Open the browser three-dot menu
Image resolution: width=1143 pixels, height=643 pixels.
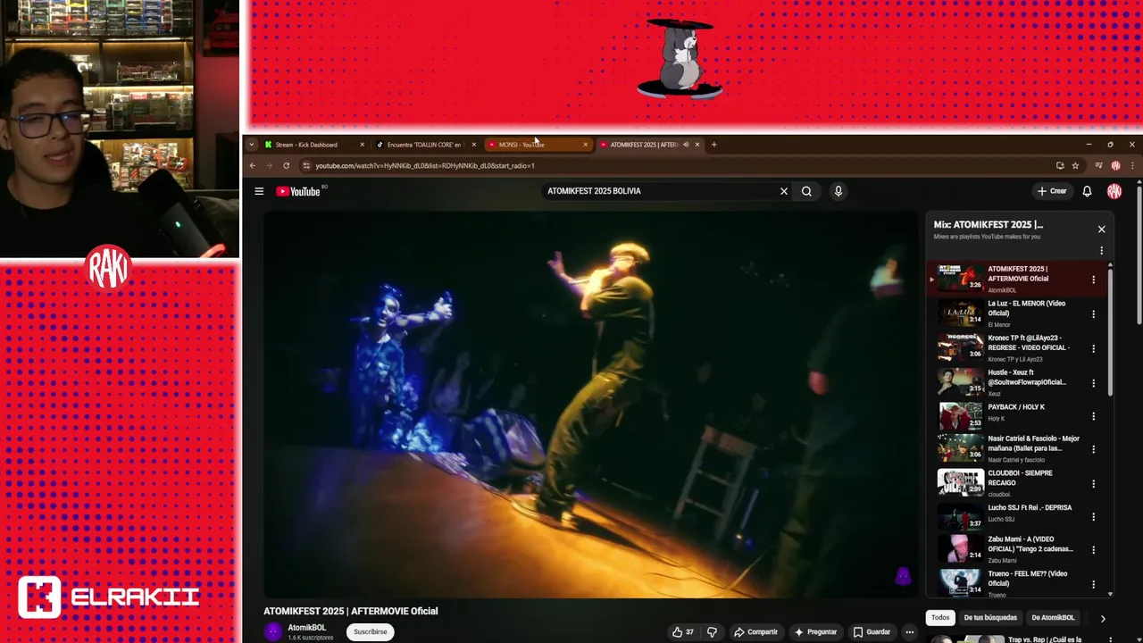pos(1132,165)
